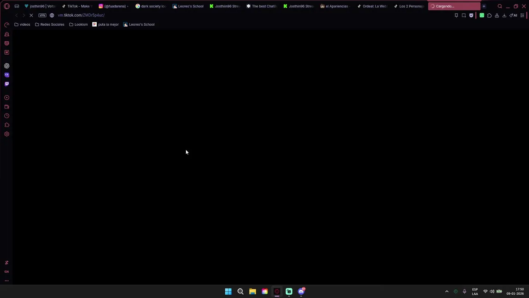The width and height of the screenshot is (529, 298).
Task: Open the AI assistant button
Action: (x=513, y=15)
